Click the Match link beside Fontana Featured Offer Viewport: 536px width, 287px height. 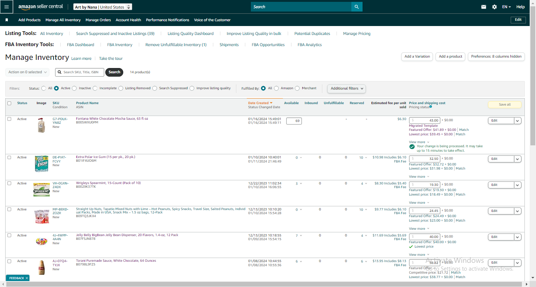click(x=464, y=130)
